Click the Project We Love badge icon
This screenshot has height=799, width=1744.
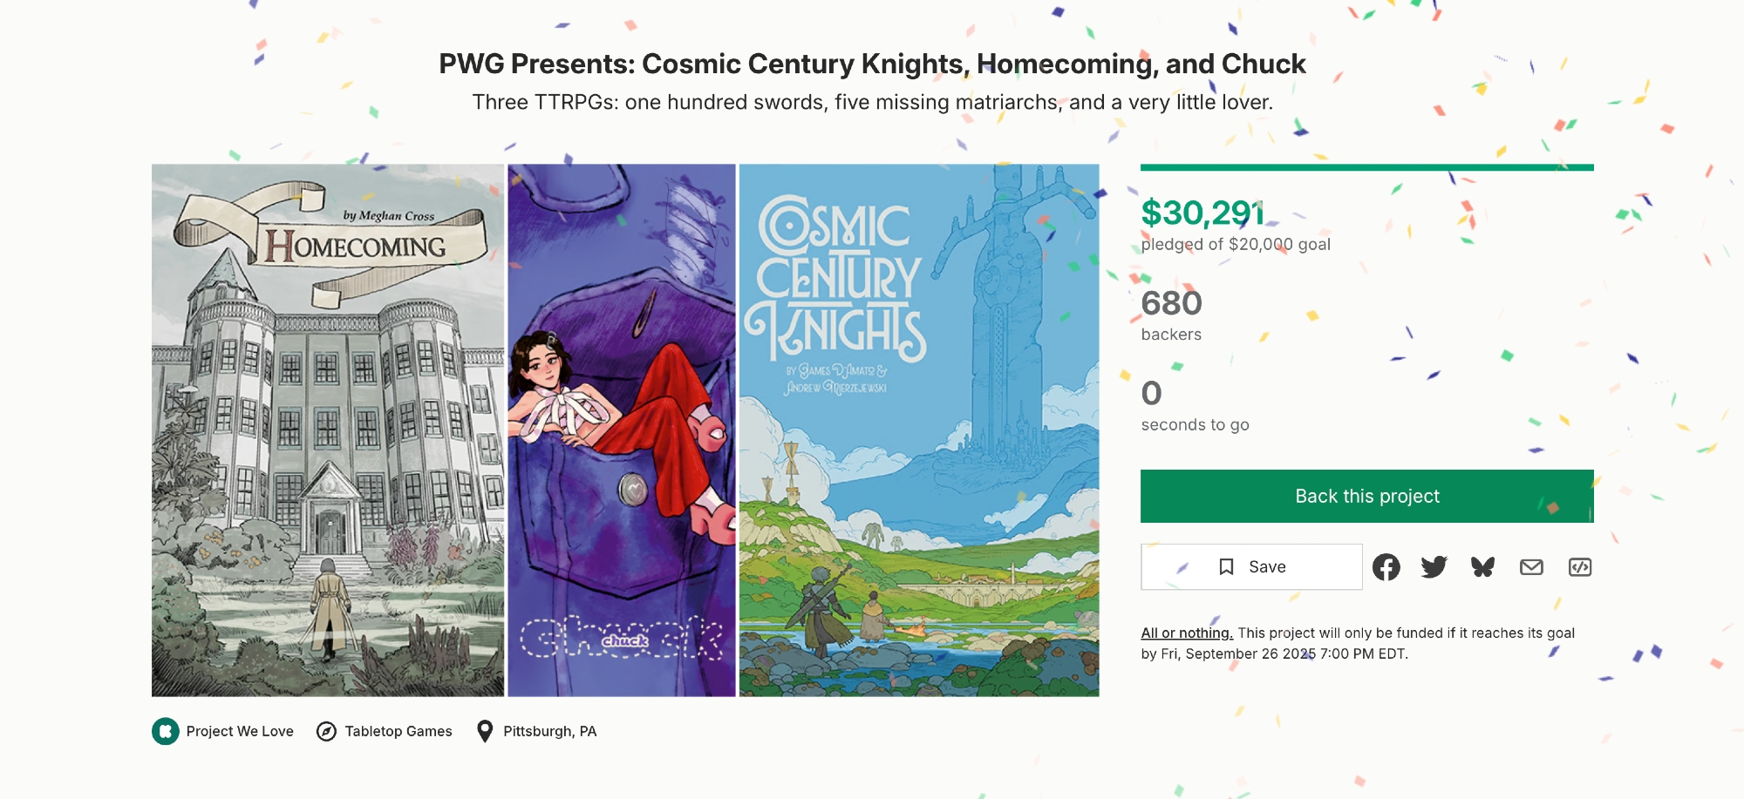tap(166, 731)
